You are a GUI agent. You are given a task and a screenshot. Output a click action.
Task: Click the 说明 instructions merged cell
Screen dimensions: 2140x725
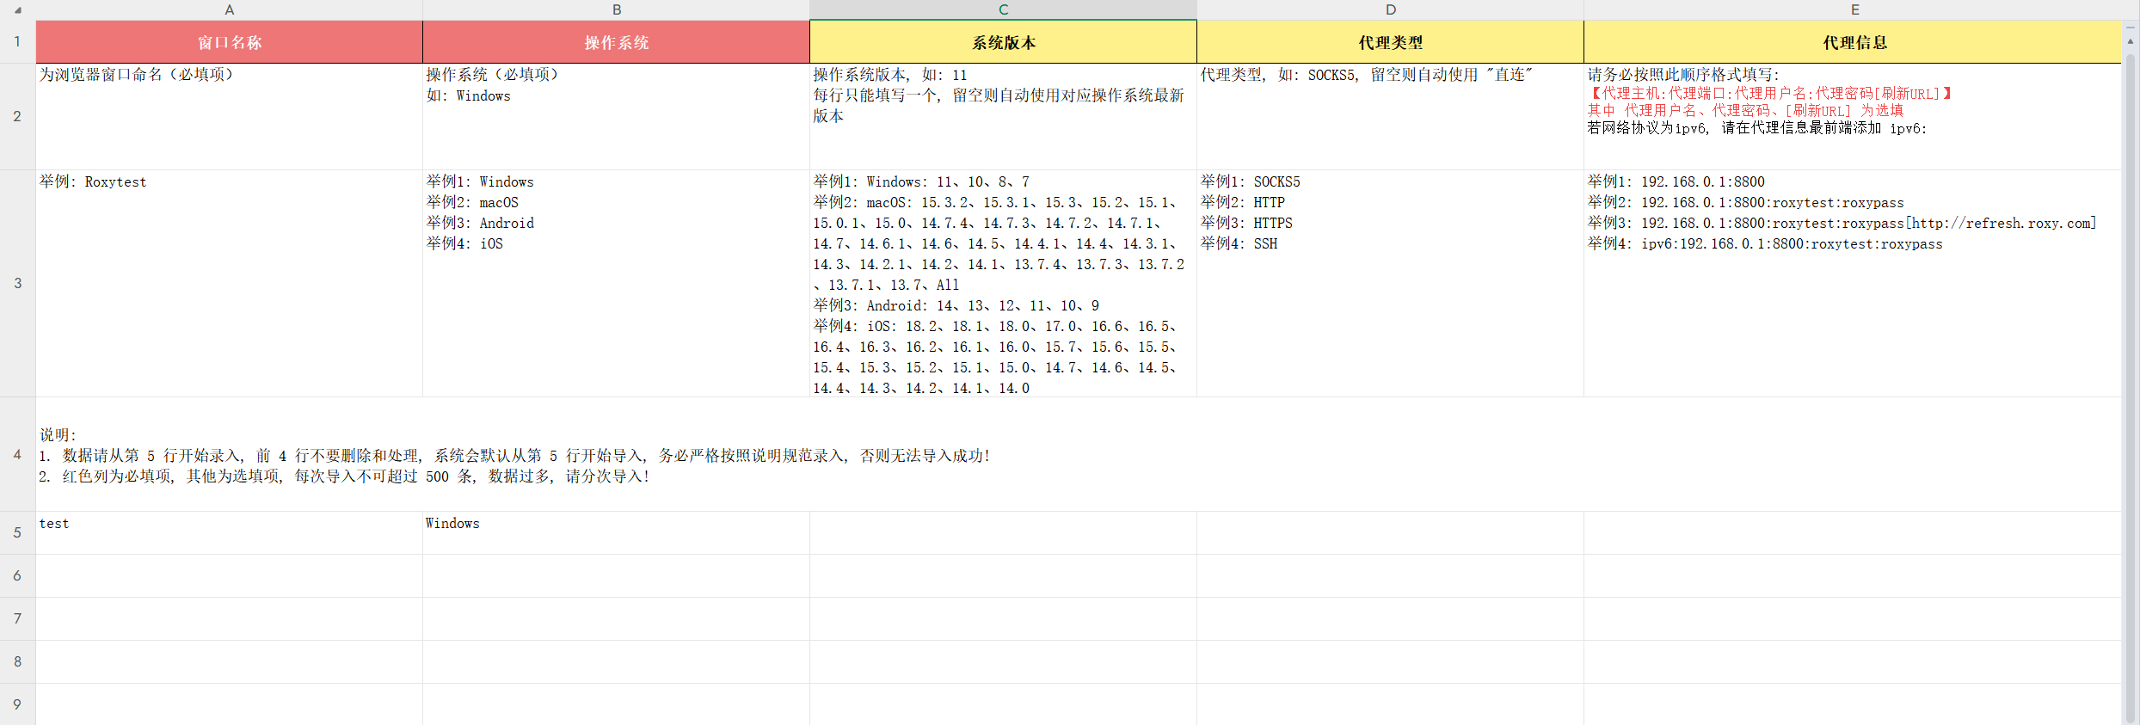(x=1075, y=454)
